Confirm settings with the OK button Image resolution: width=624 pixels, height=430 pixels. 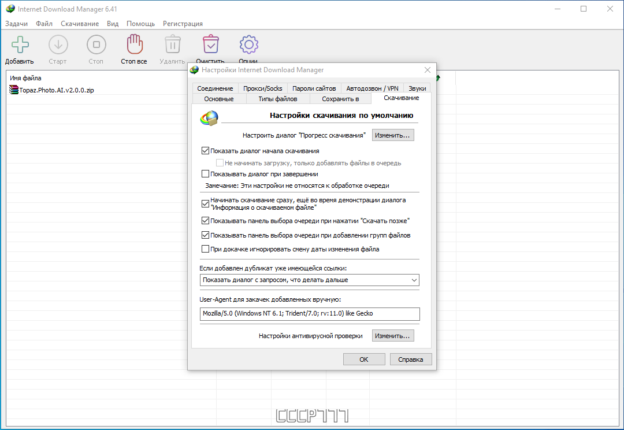pyautogui.click(x=364, y=359)
